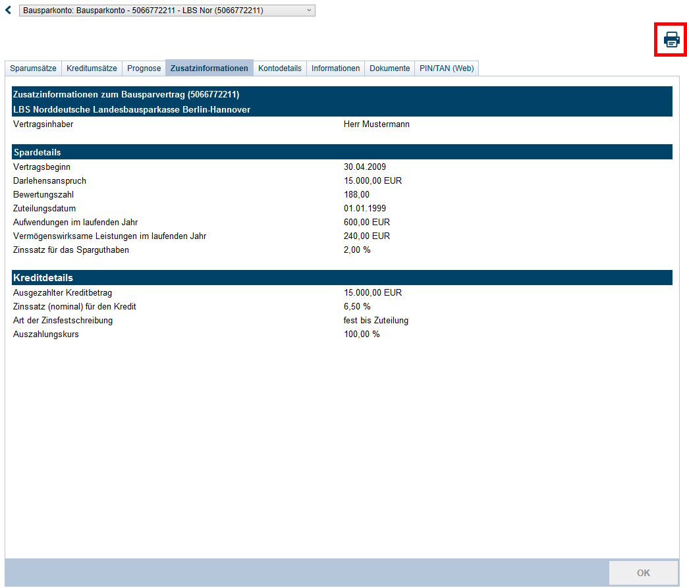Viewport: 687px width, 588px height.
Task: Switch to the PIN/TAN (Web) tab
Action: [x=446, y=68]
